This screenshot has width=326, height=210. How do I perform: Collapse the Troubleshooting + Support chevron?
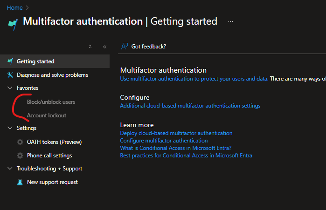pyautogui.click(x=10, y=168)
